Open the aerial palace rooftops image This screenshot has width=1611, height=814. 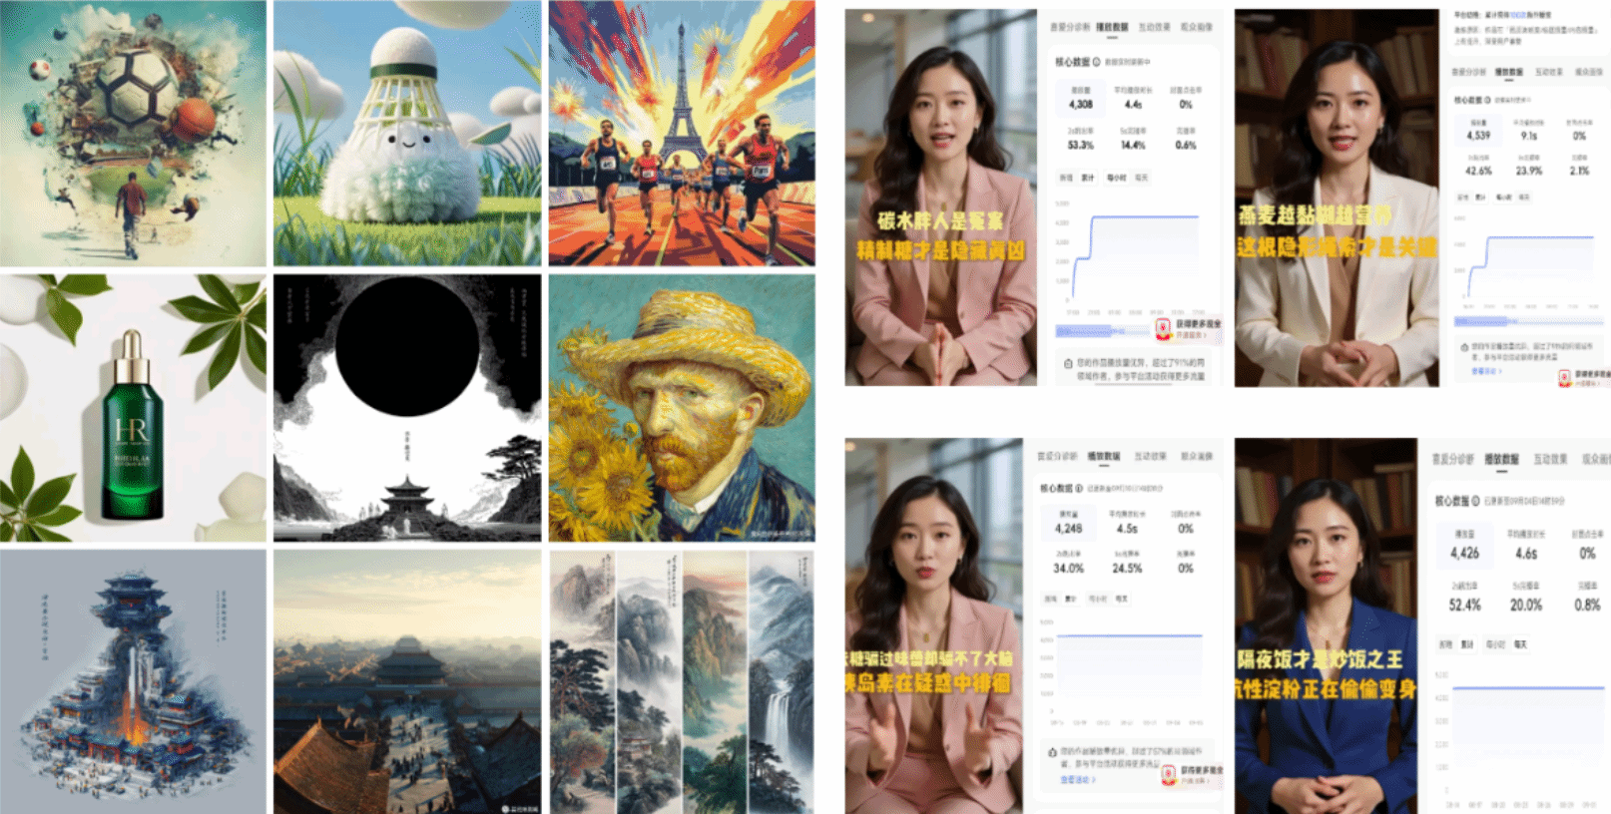[407, 681]
